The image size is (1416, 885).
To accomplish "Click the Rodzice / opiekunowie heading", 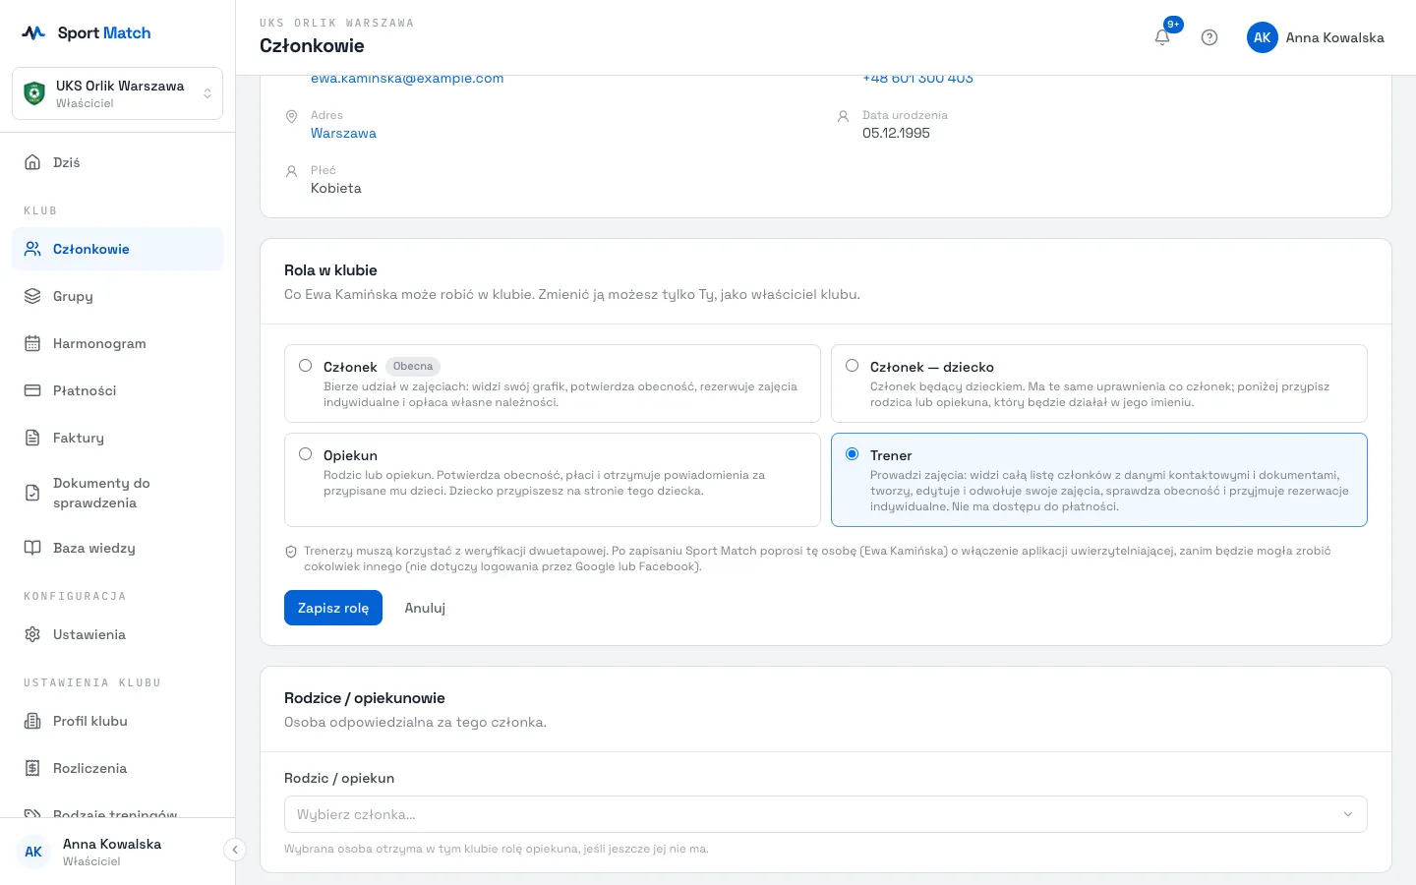I will coord(365,697).
